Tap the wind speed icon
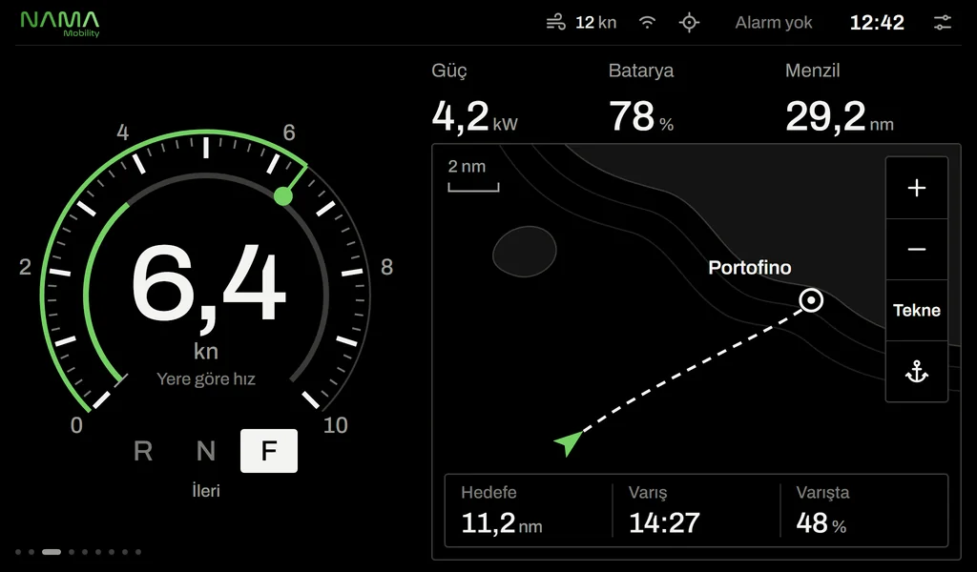Image resolution: width=977 pixels, height=572 pixels. (556, 23)
